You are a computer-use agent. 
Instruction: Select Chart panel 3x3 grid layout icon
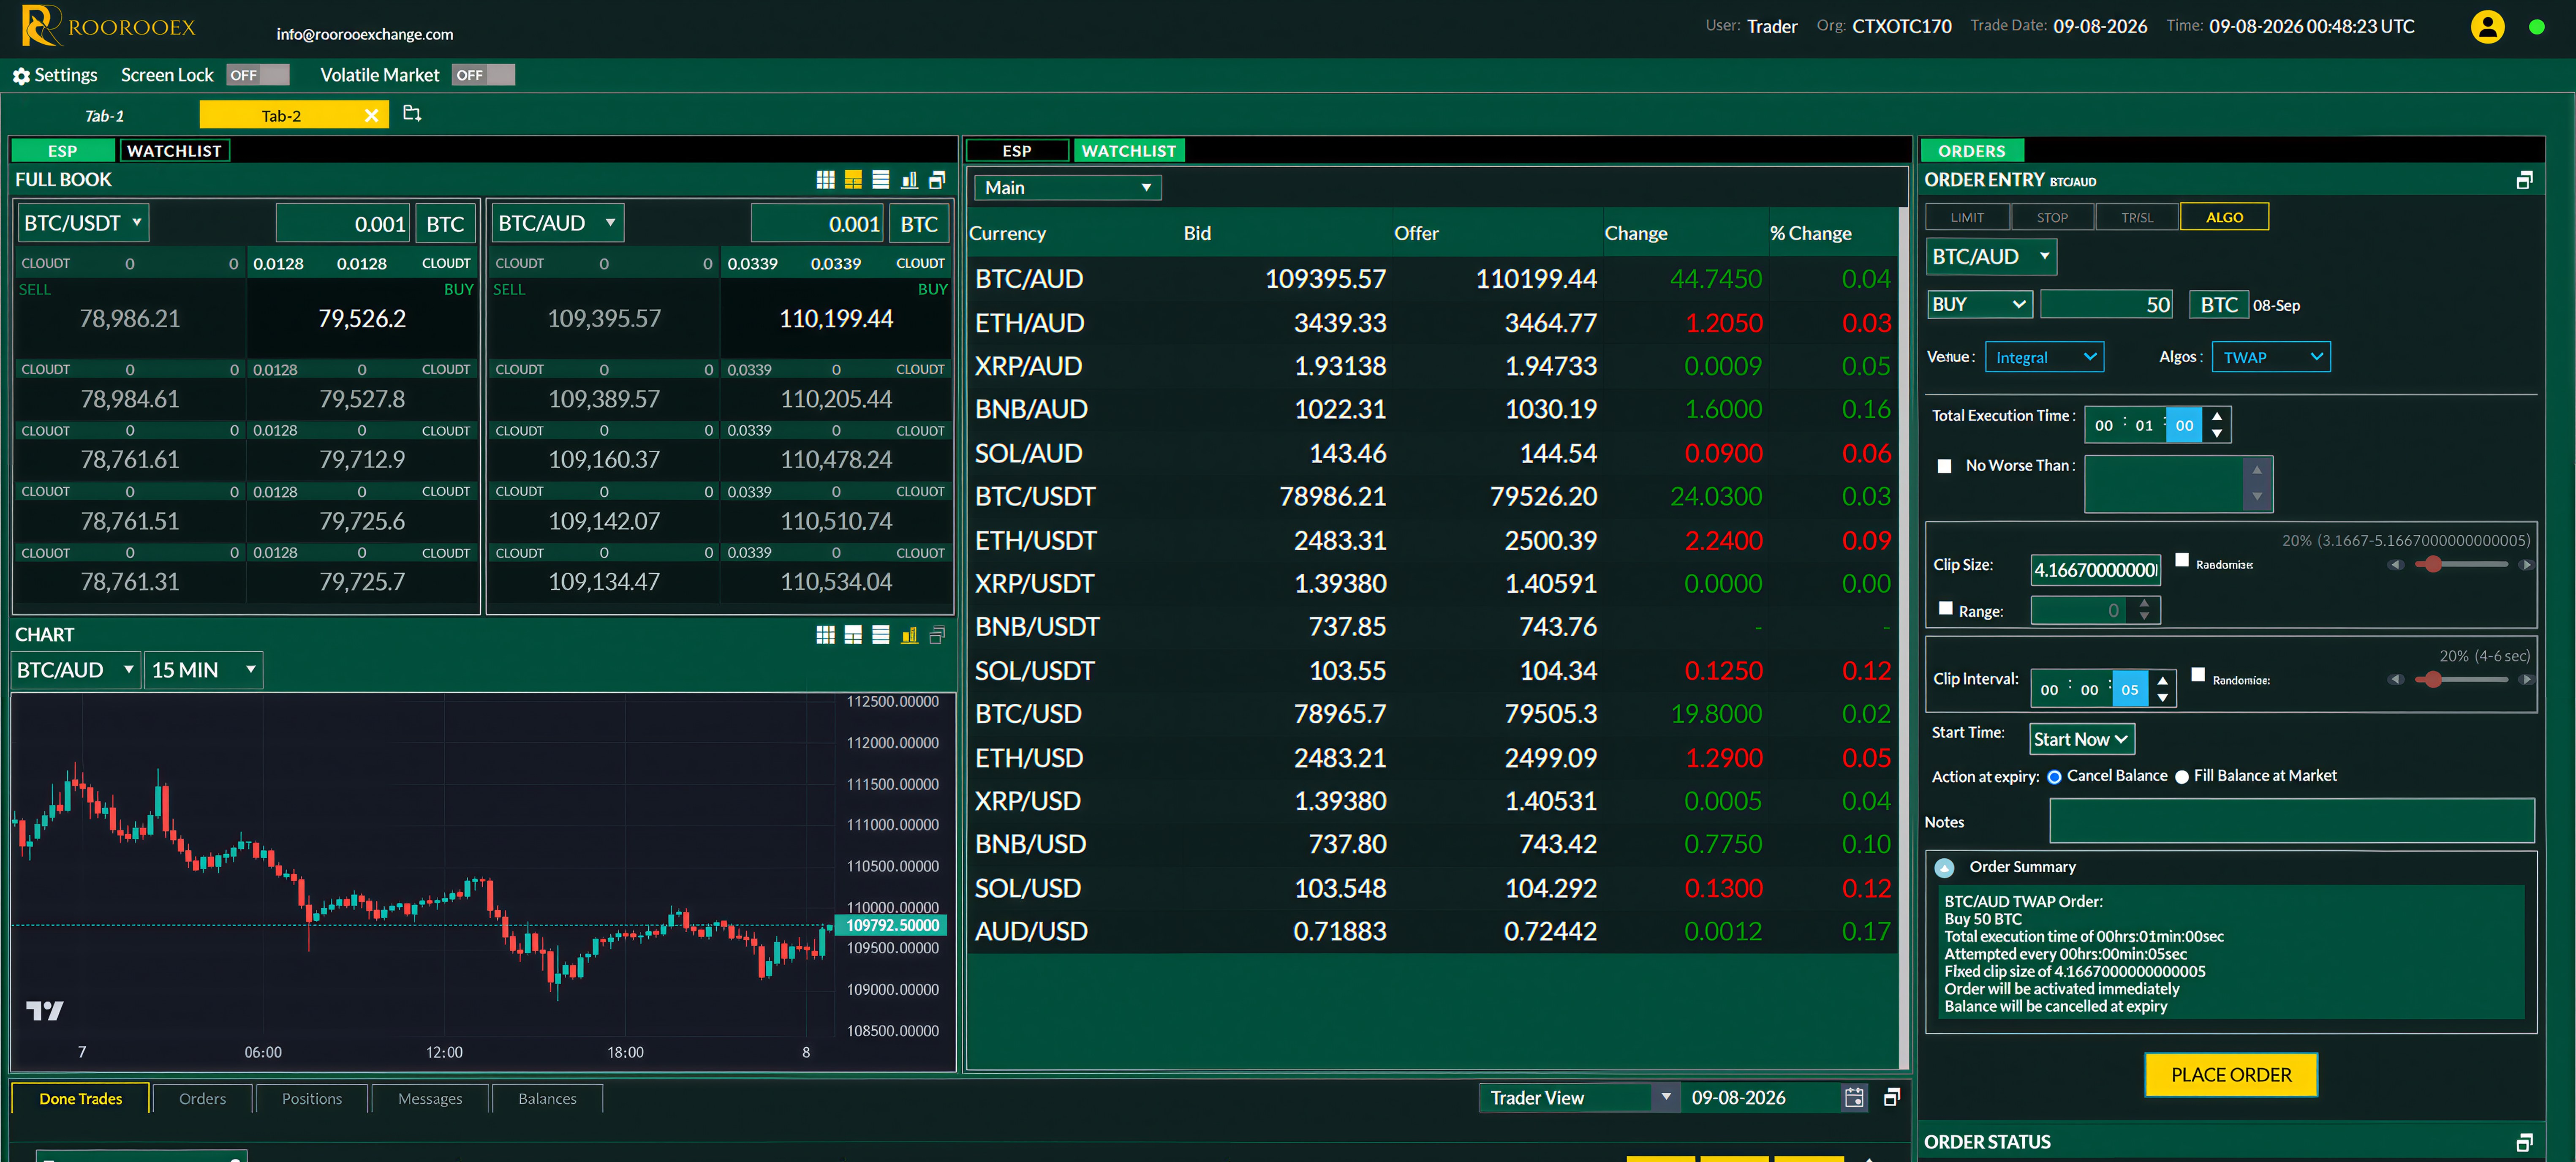coord(825,635)
